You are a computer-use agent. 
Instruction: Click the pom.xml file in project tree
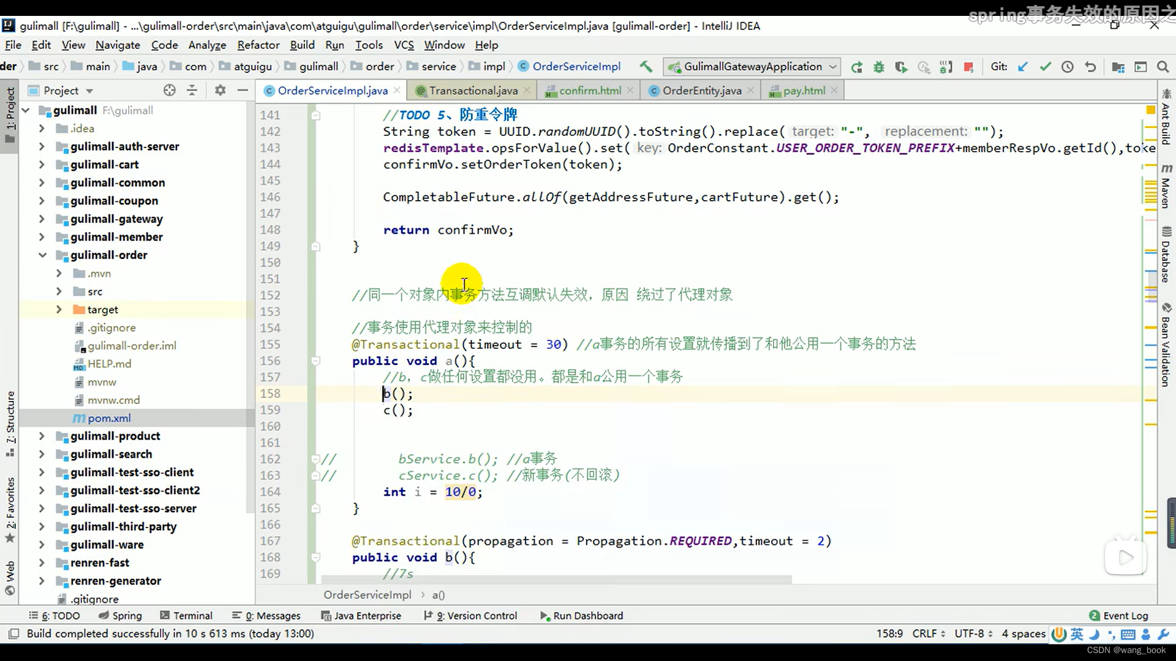(109, 417)
